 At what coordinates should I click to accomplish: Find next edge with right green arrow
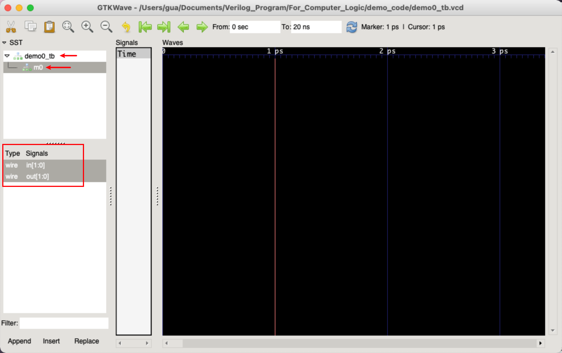click(x=202, y=27)
